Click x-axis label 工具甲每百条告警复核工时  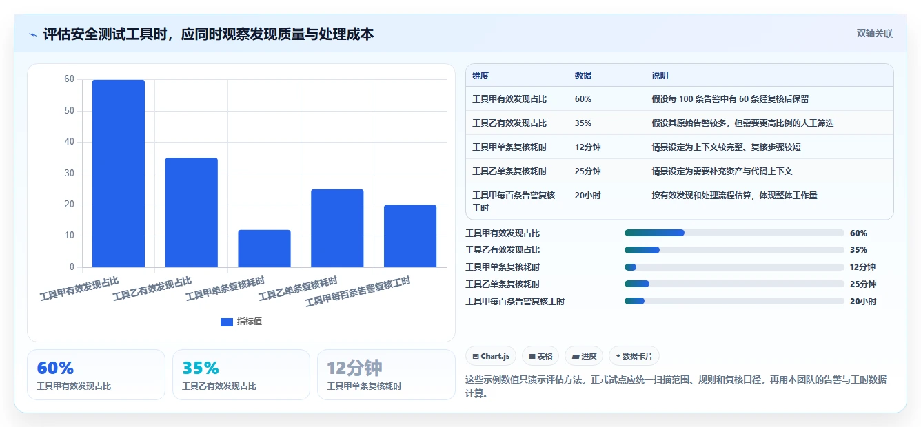(x=358, y=291)
